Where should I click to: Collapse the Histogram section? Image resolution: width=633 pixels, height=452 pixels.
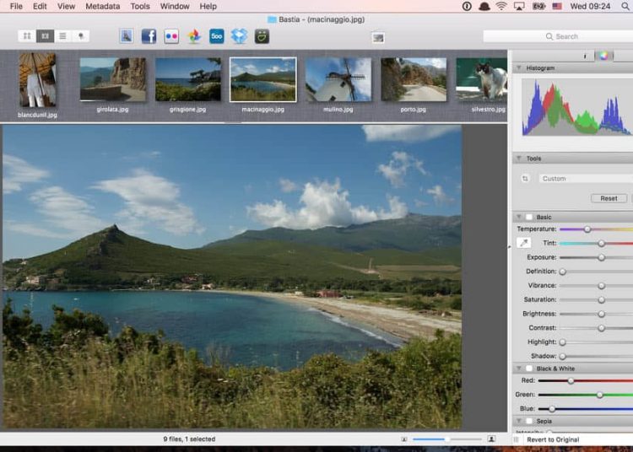click(x=518, y=67)
